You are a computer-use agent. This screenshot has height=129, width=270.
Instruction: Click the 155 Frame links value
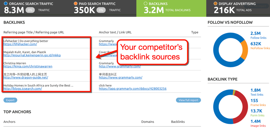pos(254,101)
